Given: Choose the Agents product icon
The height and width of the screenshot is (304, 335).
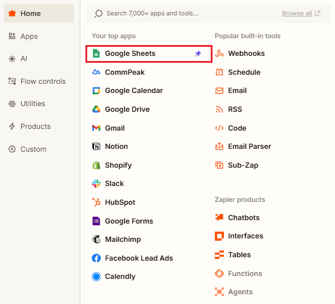Looking at the screenshot, I should [219, 292].
